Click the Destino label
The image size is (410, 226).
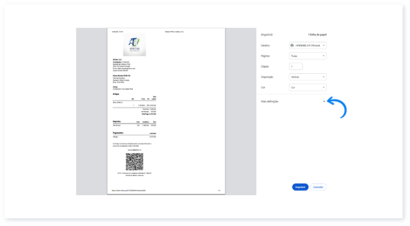pos(265,46)
